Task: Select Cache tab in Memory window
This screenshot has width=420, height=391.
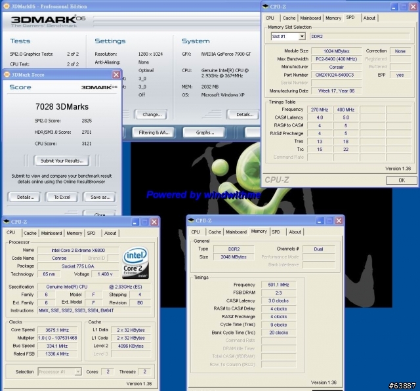Action: [x=215, y=232]
